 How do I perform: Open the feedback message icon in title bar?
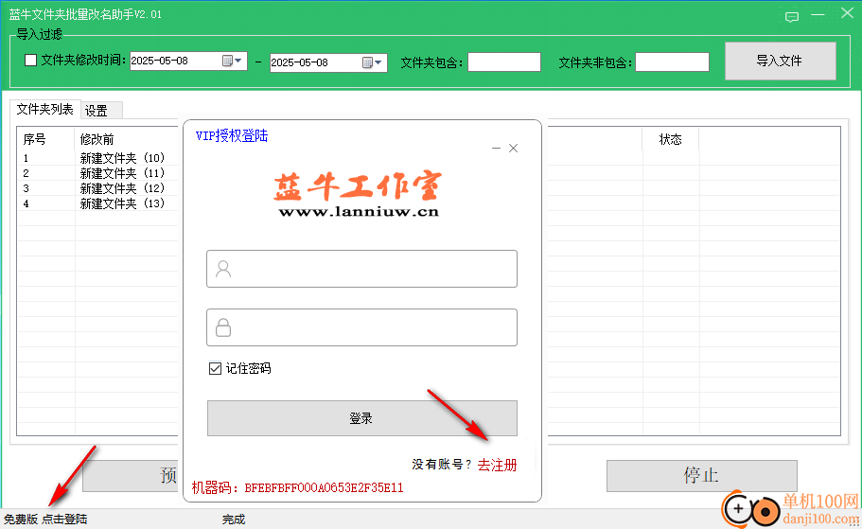point(792,17)
